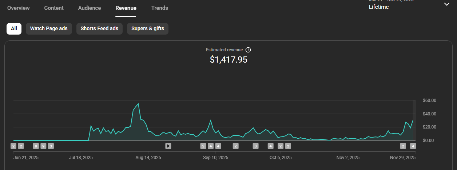Click the revenue peak on the chart line
The height and width of the screenshot is (170, 457).
pyautogui.click(x=138, y=104)
